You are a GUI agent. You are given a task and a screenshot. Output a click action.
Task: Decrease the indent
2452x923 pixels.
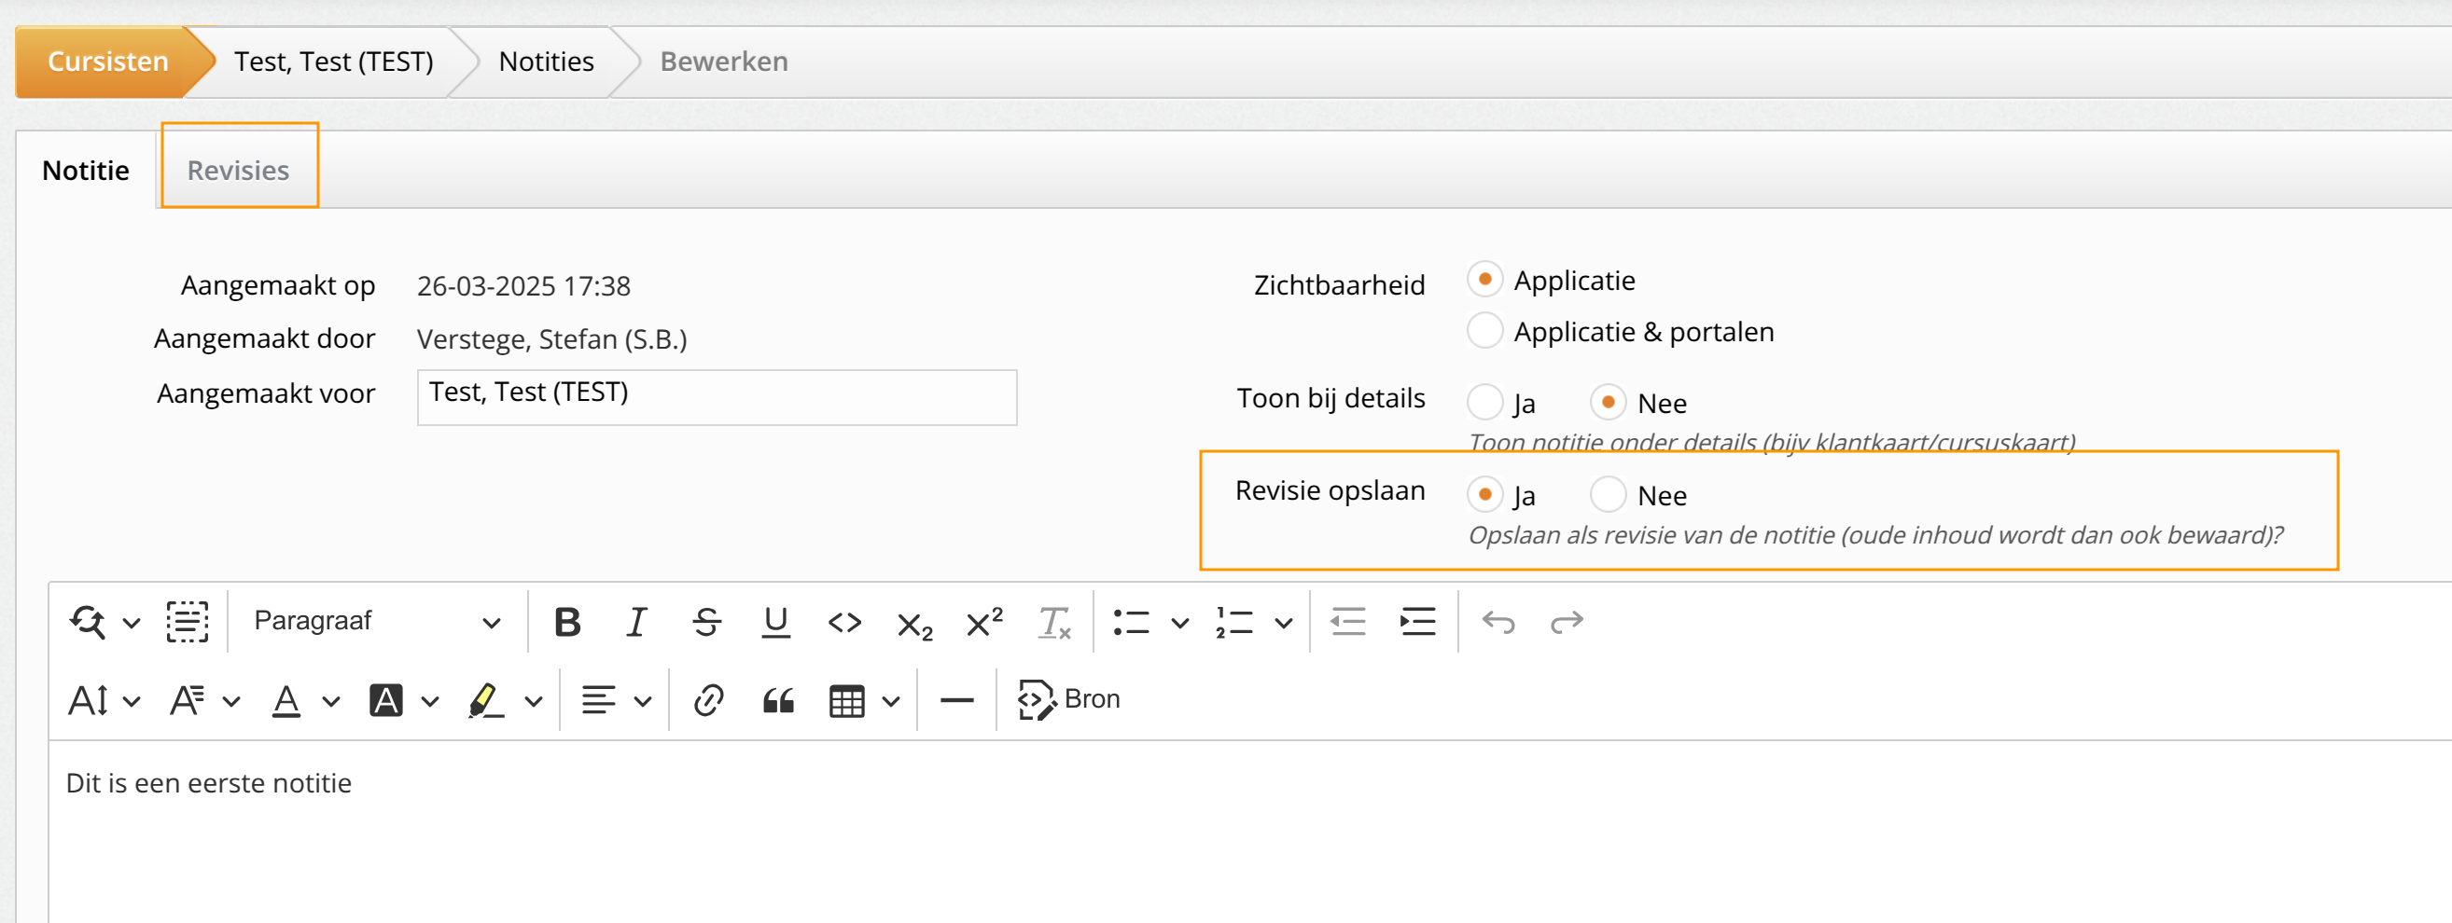click(1348, 622)
